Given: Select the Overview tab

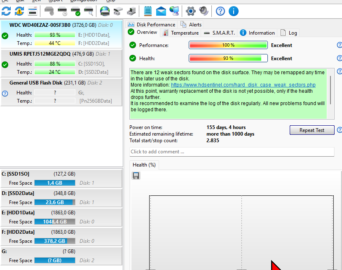Looking at the screenshot, I should click(x=143, y=32).
